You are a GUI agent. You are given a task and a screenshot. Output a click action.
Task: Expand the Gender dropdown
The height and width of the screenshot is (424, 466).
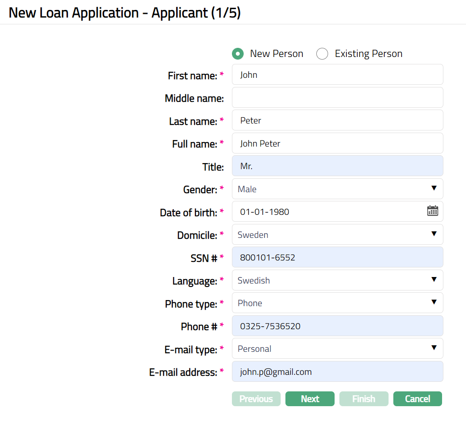(337, 189)
